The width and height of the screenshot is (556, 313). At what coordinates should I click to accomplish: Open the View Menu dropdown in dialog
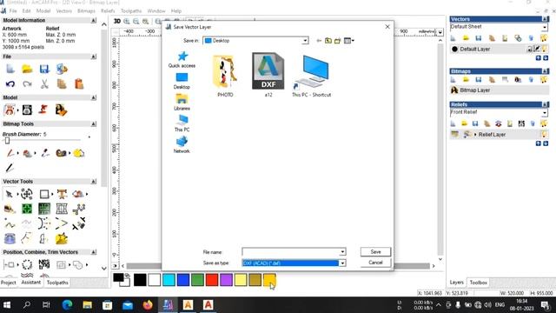pyautogui.click(x=349, y=41)
